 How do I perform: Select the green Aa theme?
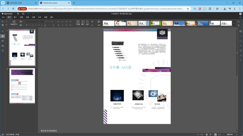tap(156, 23)
